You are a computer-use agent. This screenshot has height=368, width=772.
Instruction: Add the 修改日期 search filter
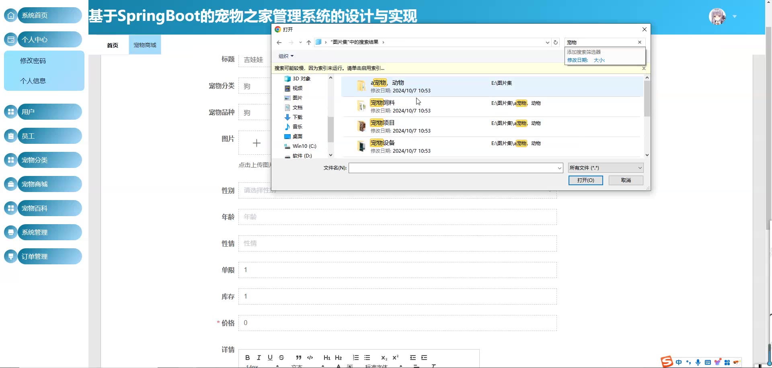pos(577,60)
